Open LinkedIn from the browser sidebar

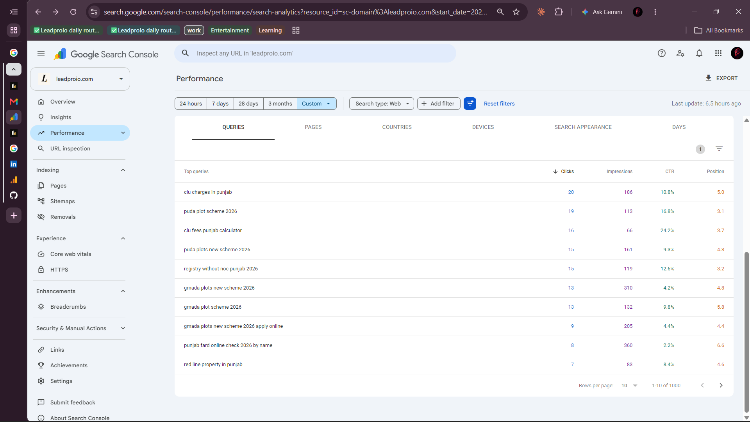(x=14, y=164)
